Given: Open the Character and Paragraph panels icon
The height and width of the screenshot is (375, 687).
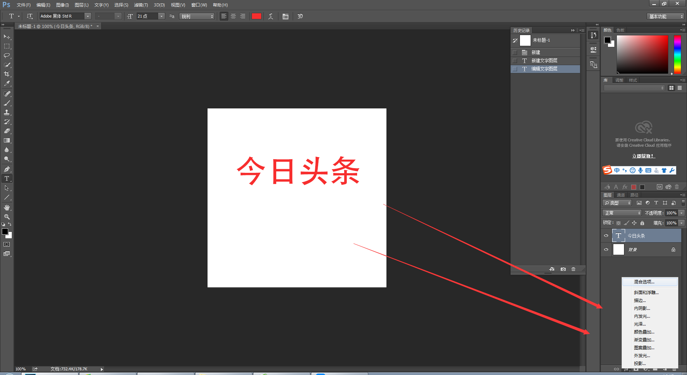Looking at the screenshot, I should [285, 16].
